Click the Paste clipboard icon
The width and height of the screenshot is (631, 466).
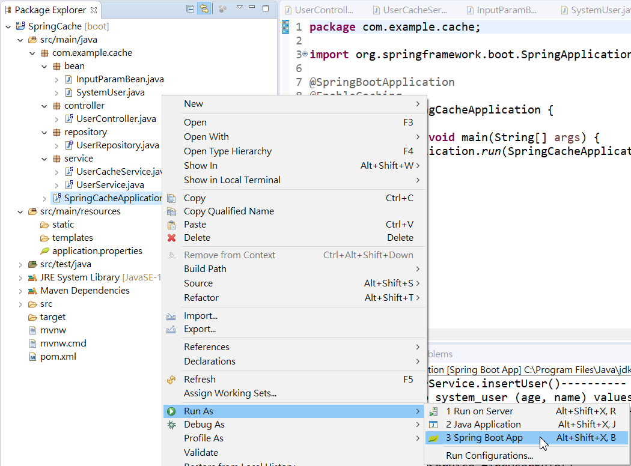[x=171, y=225]
